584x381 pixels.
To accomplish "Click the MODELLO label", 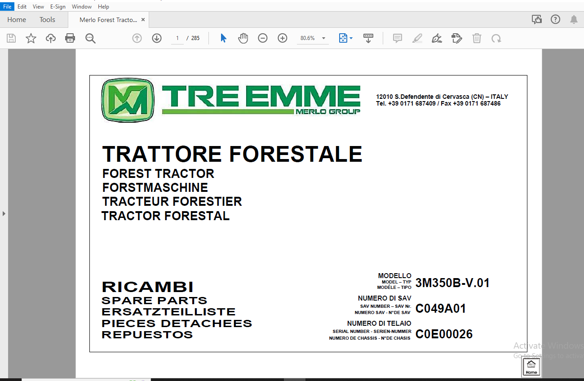I will click(395, 276).
